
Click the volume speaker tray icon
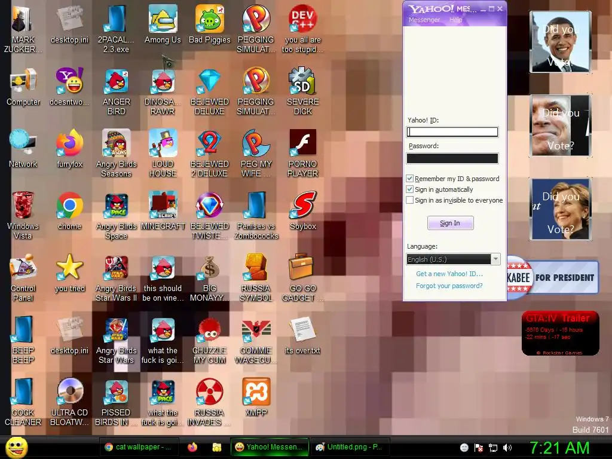pos(507,448)
